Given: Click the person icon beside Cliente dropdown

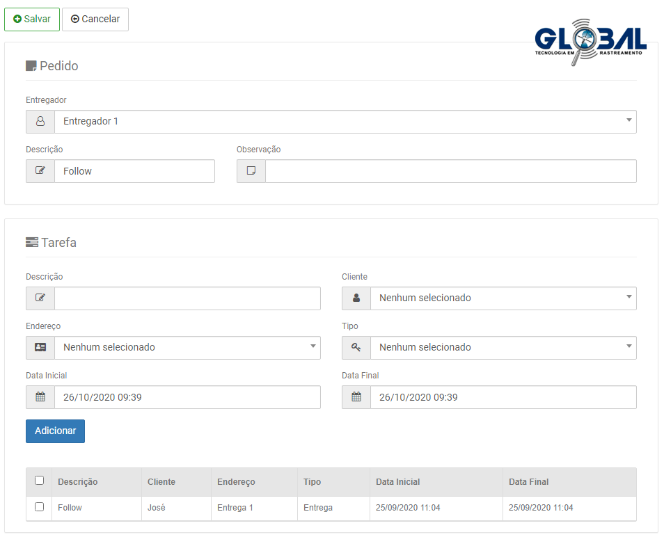Looking at the screenshot, I should 356,298.
